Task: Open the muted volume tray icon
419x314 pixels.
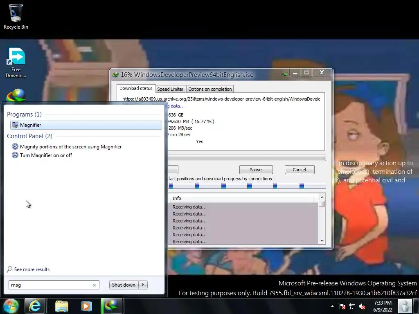Action: tap(362, 306)
